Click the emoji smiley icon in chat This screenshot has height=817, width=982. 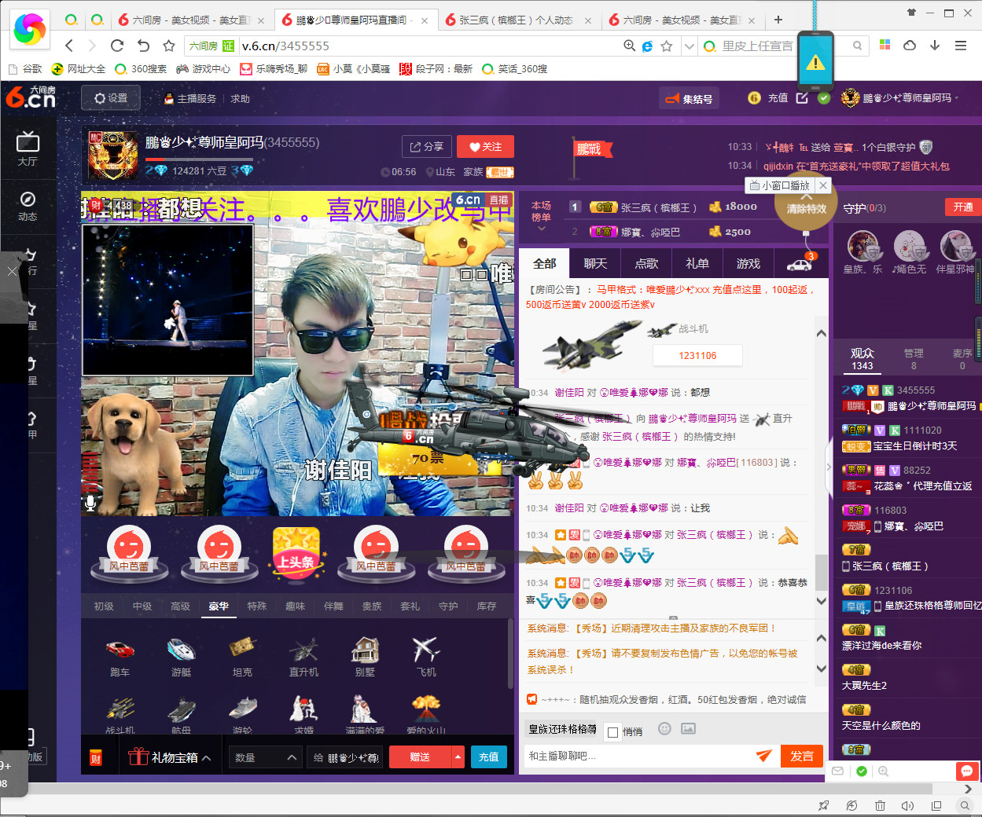[664, 728]
